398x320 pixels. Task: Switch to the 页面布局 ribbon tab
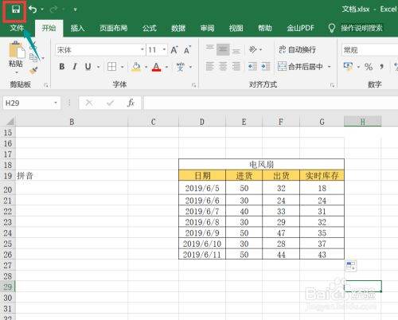113,28
